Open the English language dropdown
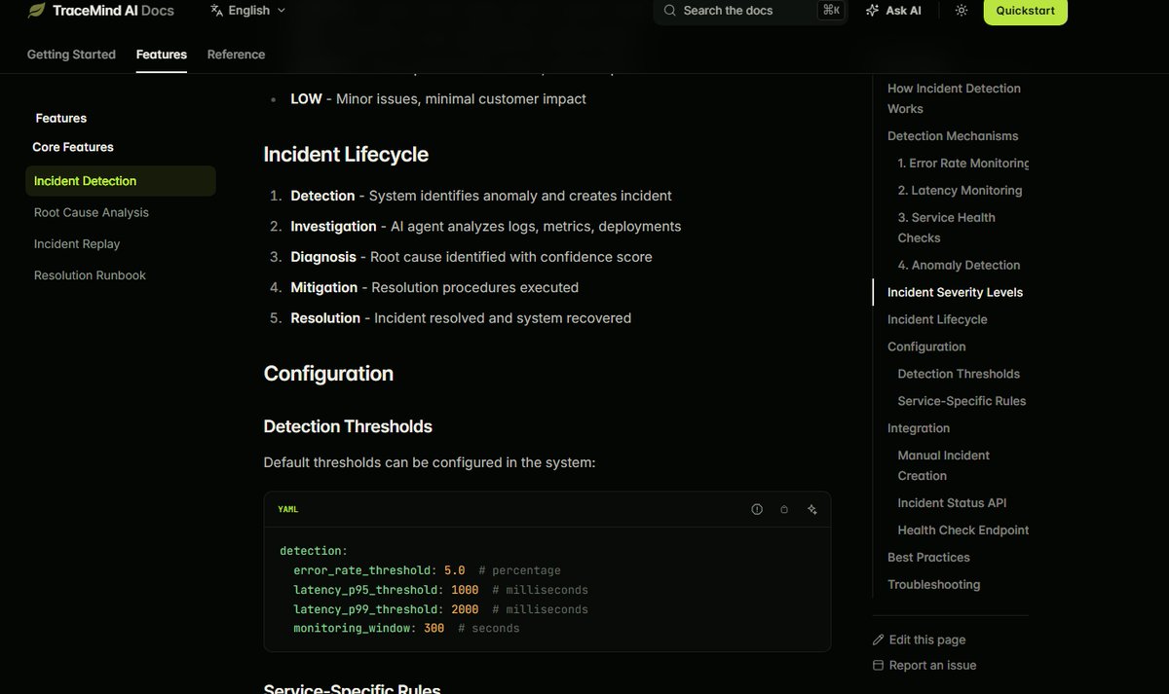The image size is (1169, 694). tap(248, 10)
